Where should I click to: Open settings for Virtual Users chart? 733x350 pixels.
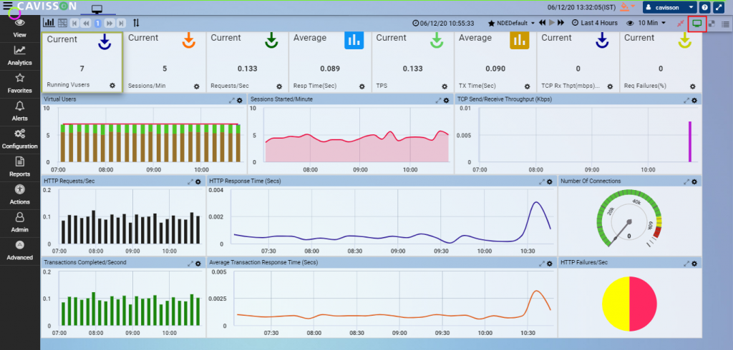(x=240, y=100)
